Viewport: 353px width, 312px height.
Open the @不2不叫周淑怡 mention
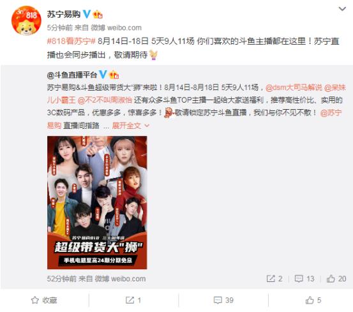105,100
